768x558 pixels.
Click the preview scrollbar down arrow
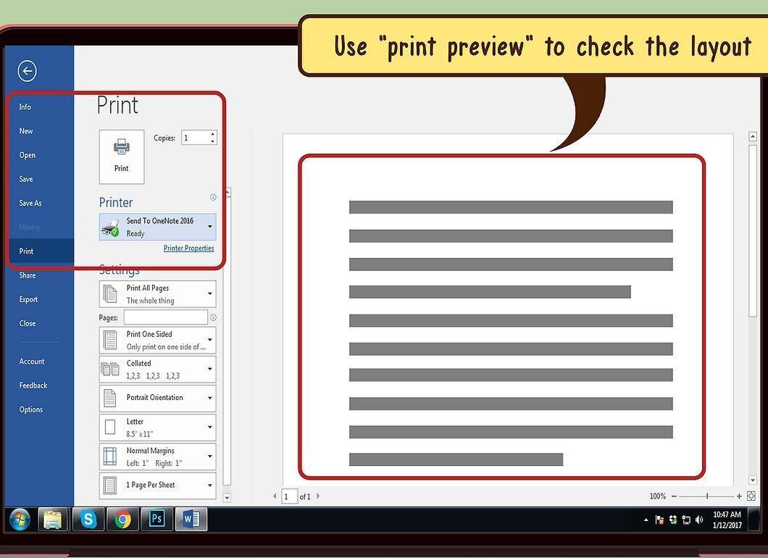coord(754,480)
